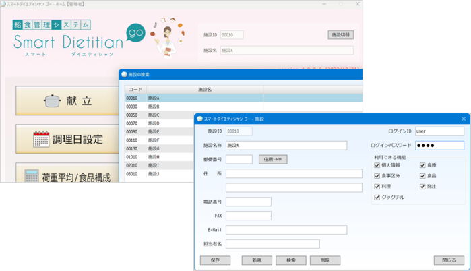
Task: Disable the 発注 checkbox
Action: pyautogui.click(x=422, y=187)
